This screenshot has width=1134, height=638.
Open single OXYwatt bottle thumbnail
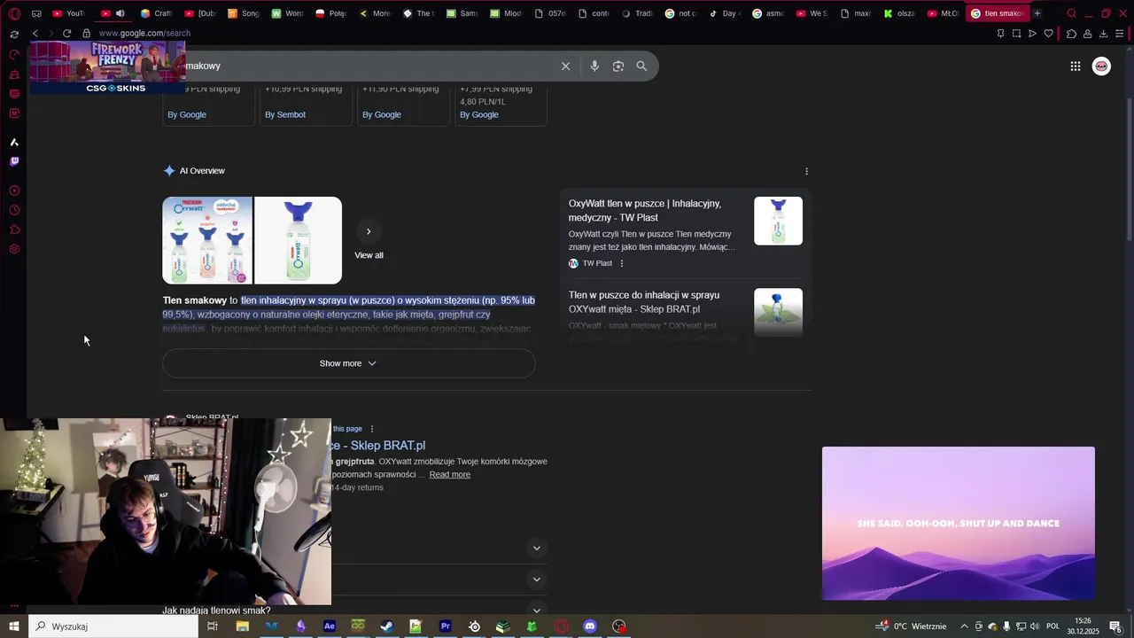(298, 240)
